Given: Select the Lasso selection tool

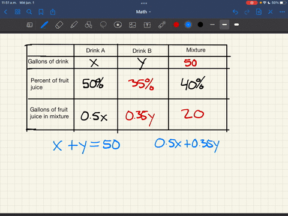Looking at the screenshot, I should 103,25.
